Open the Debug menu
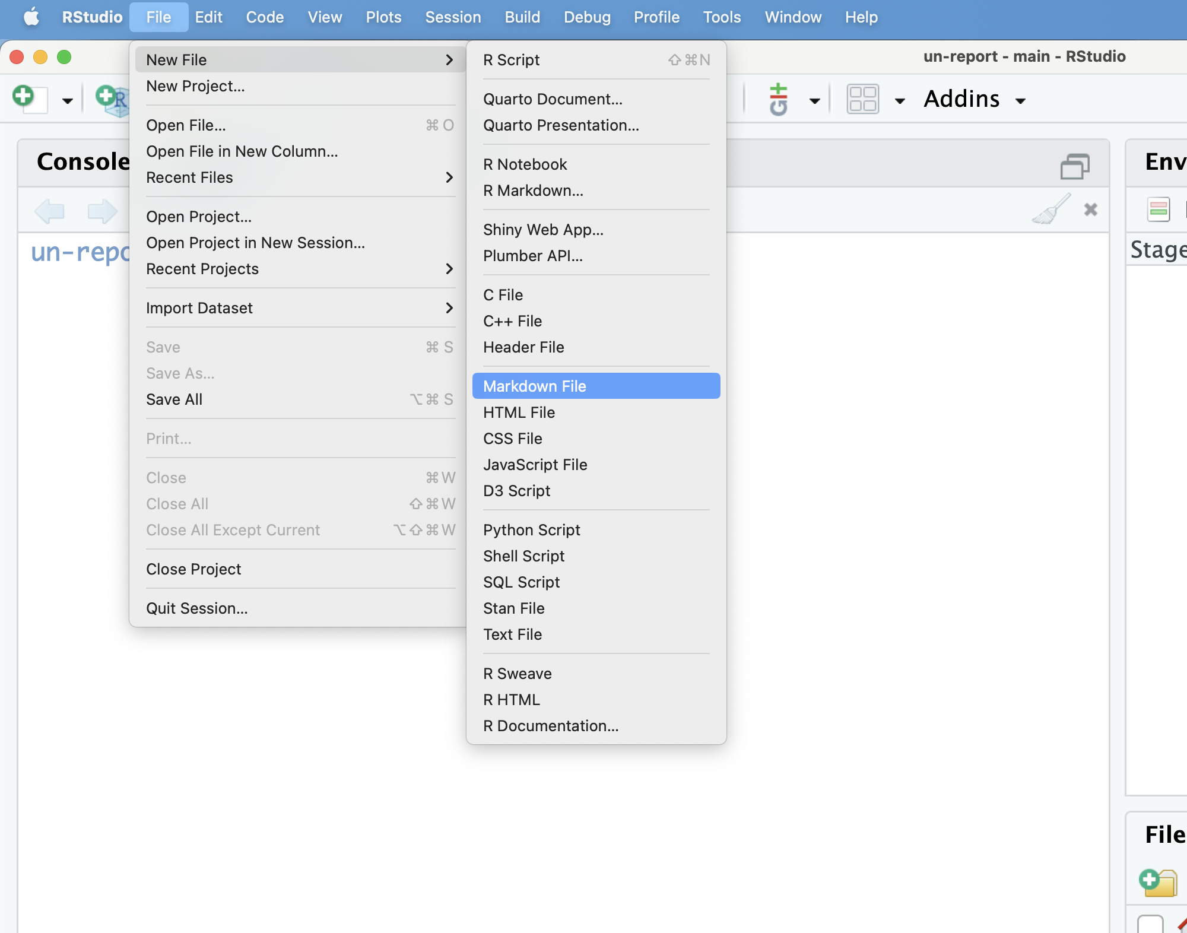The width and height of the screenshot is (1187, 933). pyautogui.click(x=587, y=17)
